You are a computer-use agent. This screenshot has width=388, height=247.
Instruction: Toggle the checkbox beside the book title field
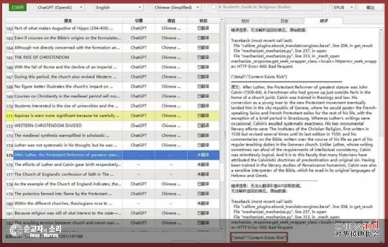213,7
